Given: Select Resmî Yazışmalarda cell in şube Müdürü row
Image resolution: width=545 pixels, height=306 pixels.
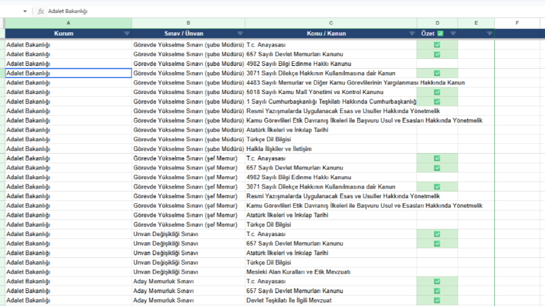Looking at the screenshot, I should click(x=331, y=111).
